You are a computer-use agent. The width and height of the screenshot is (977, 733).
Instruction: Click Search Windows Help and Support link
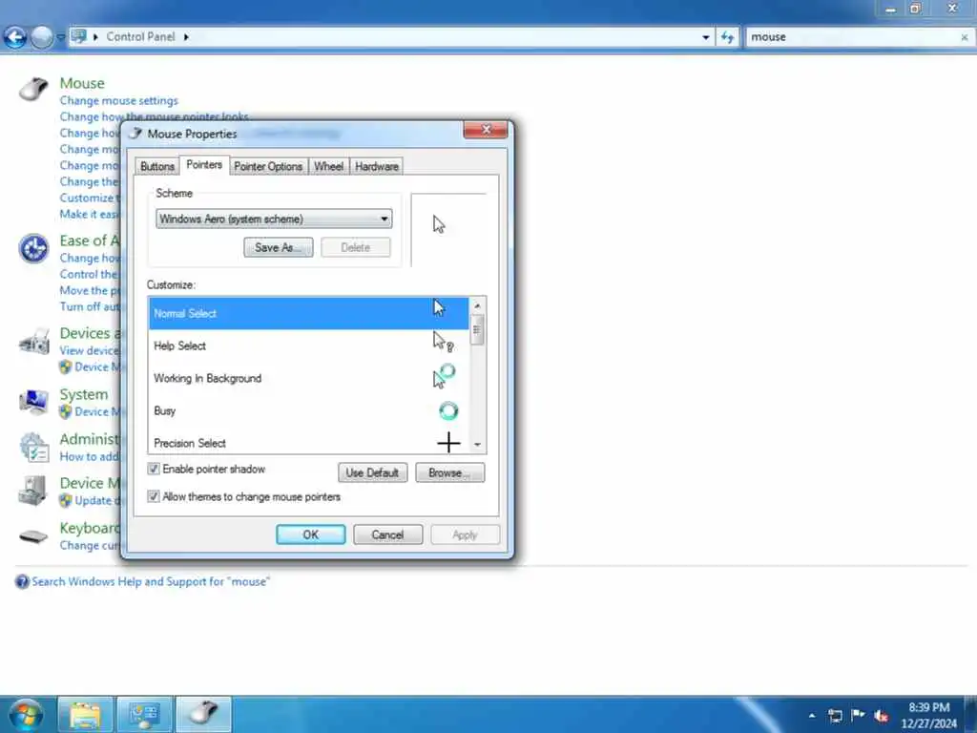coord(150,581)
